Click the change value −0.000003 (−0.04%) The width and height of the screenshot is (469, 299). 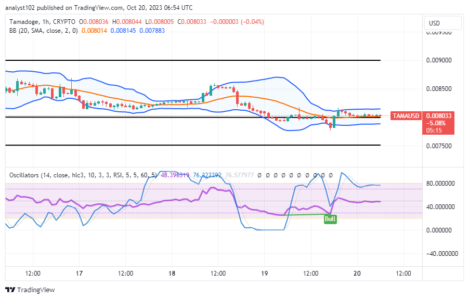237,22
